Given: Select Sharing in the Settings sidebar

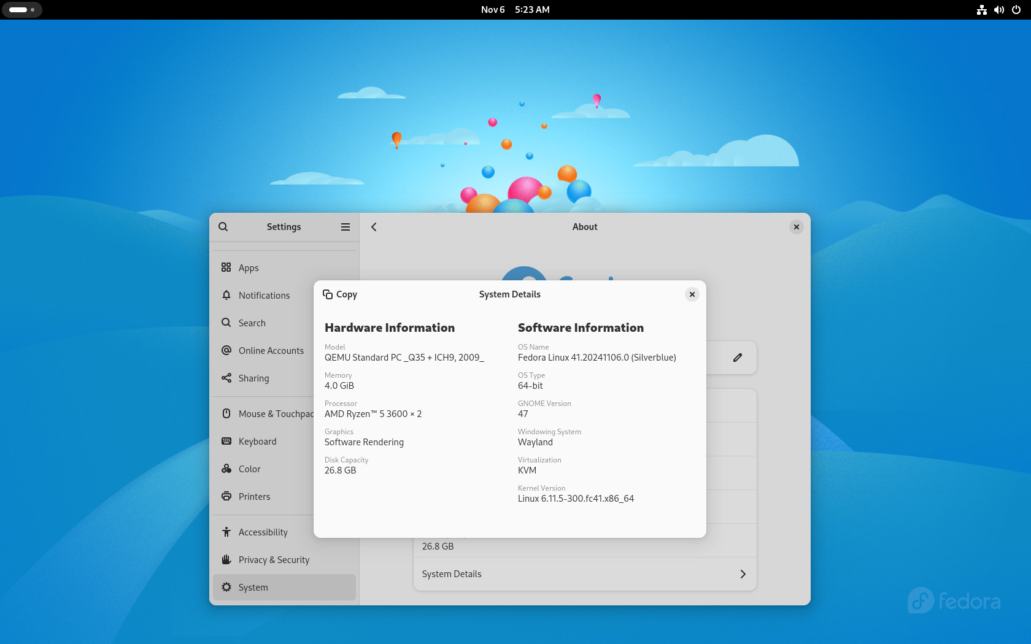Looking at the screenshot, I should [x=284, y=378].
